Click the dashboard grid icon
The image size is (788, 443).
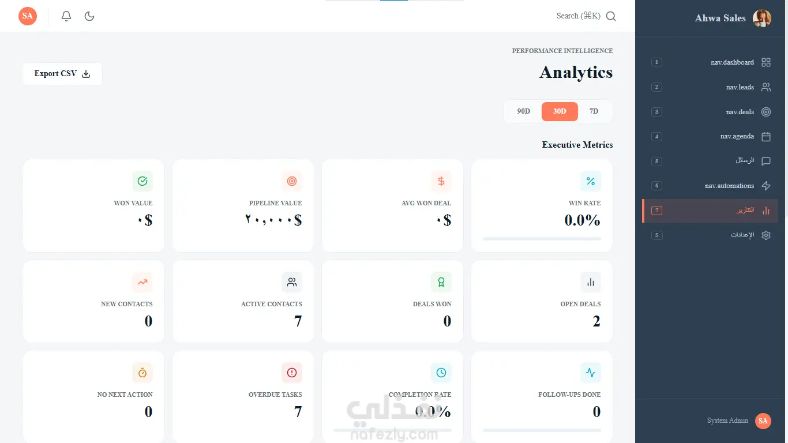[x=766, y=62]
